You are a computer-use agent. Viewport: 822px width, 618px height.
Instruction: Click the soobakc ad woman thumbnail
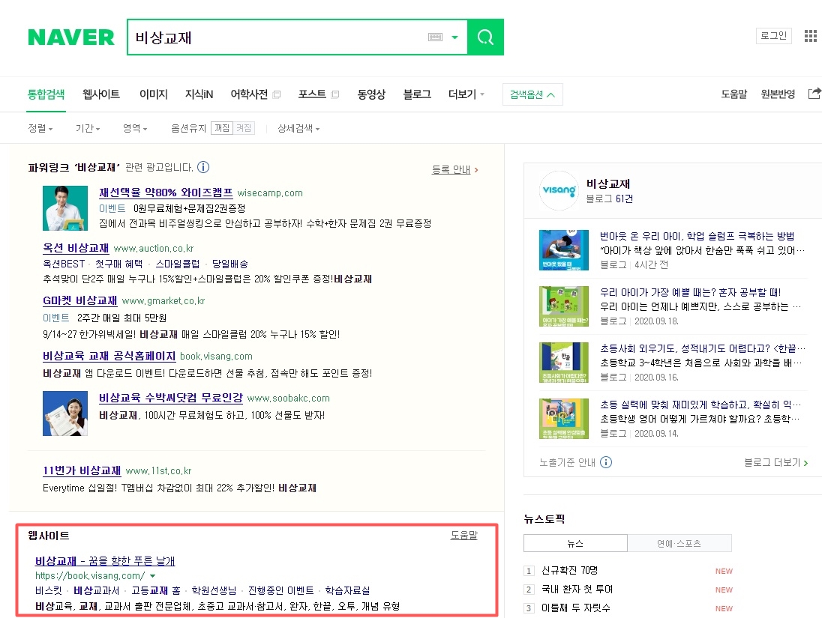(65, 413)
